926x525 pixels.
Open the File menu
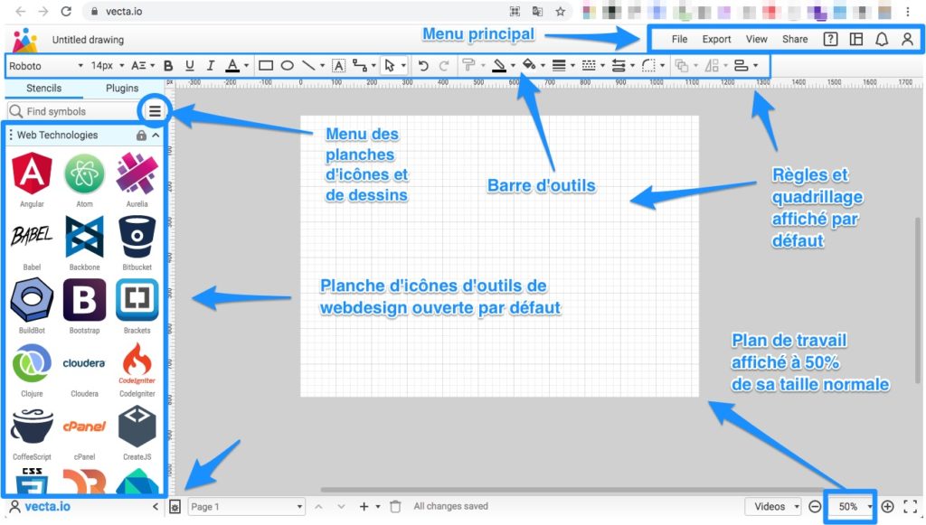[x=679, y=39]
